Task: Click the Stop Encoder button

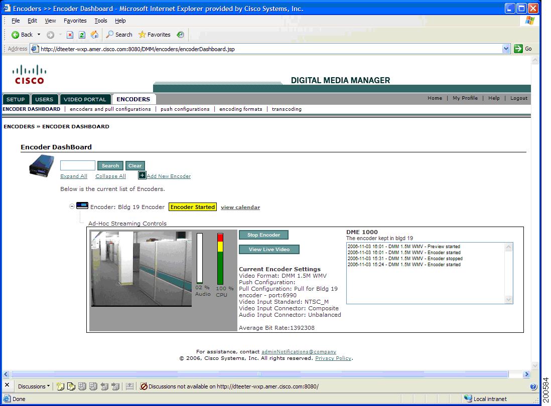Action: click(x=263, y=235)
